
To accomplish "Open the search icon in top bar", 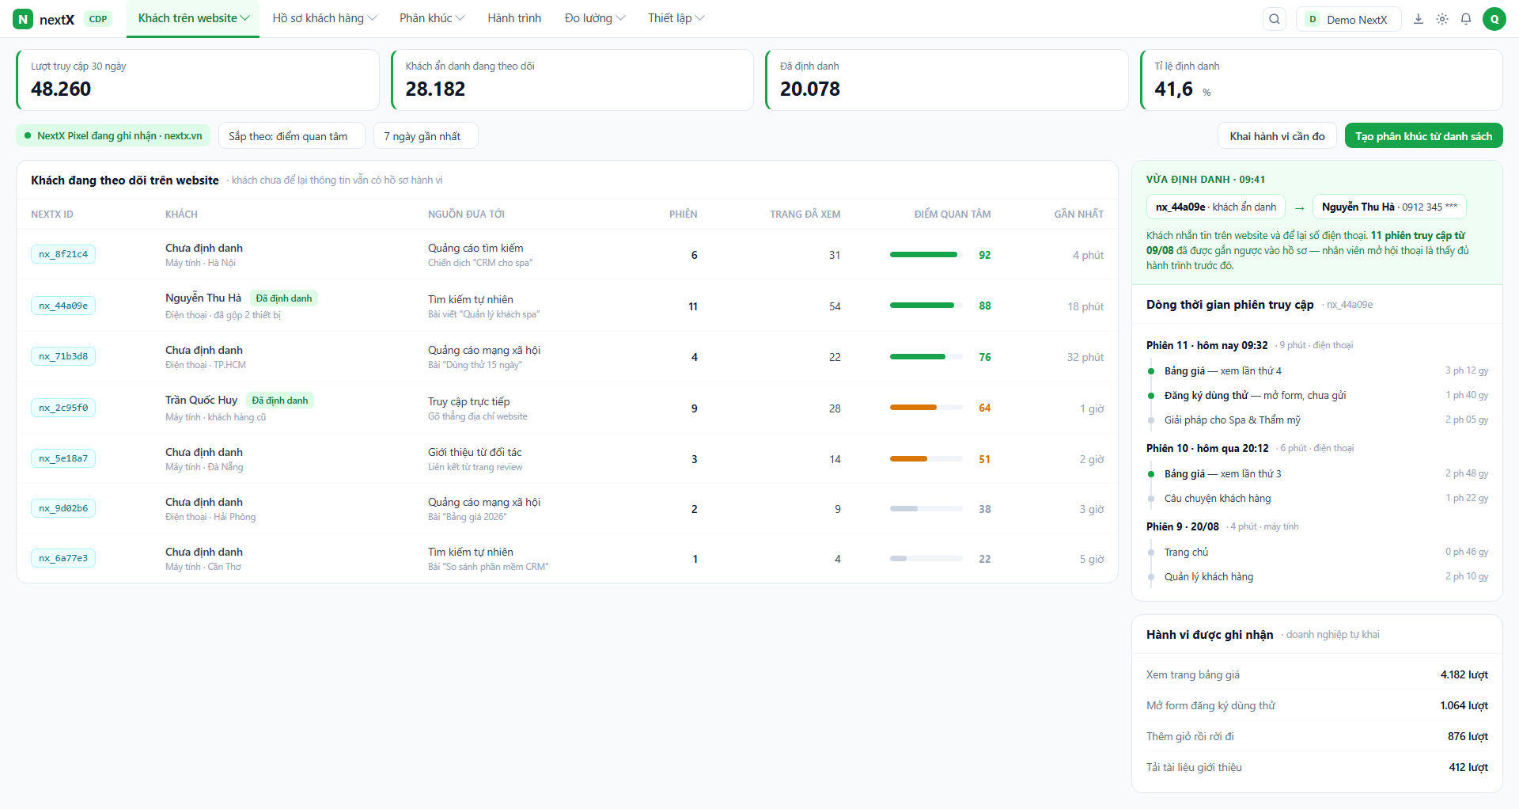I will (1274, 19).
